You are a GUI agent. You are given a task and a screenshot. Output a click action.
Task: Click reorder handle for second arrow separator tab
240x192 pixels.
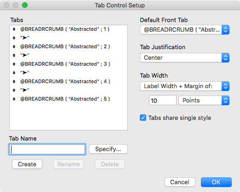(14, 55)
